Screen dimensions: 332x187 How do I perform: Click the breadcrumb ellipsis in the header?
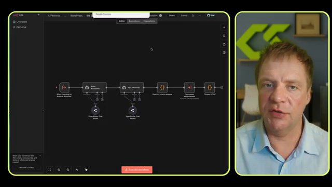click(x=65, y=16)
